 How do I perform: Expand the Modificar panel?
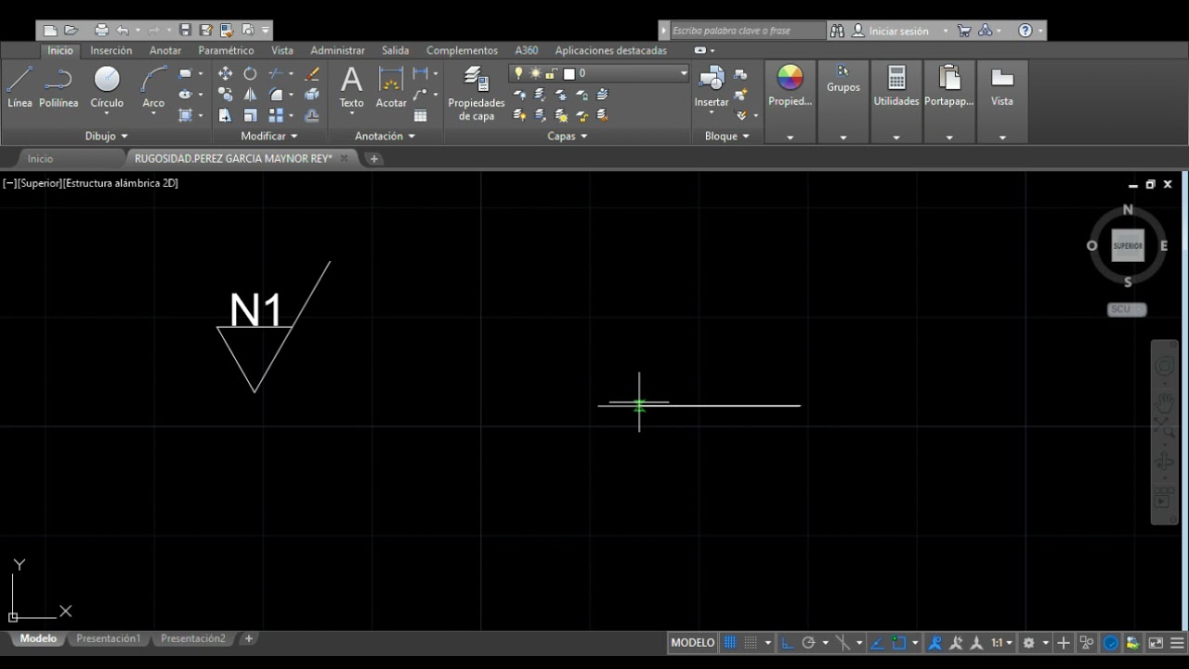(x=269, y=136)
